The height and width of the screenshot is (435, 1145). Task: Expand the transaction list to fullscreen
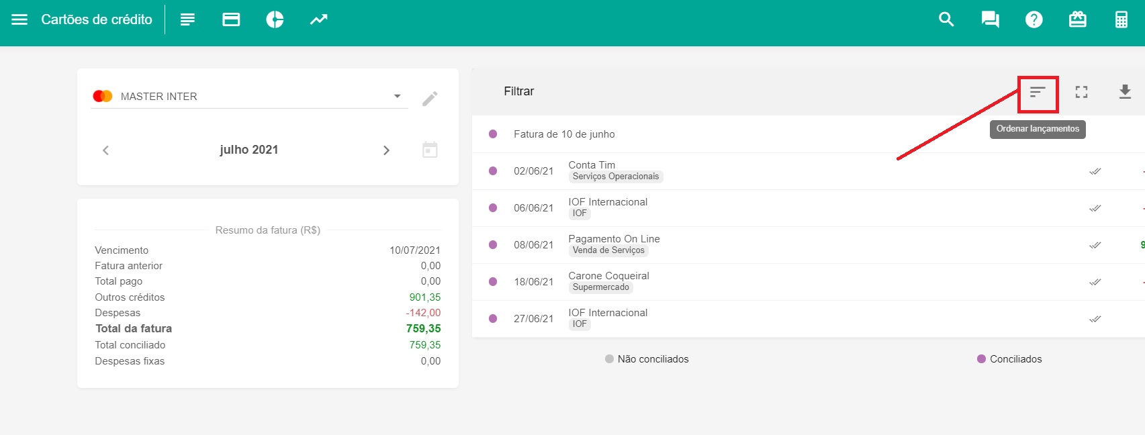[x=1081, y=92]
